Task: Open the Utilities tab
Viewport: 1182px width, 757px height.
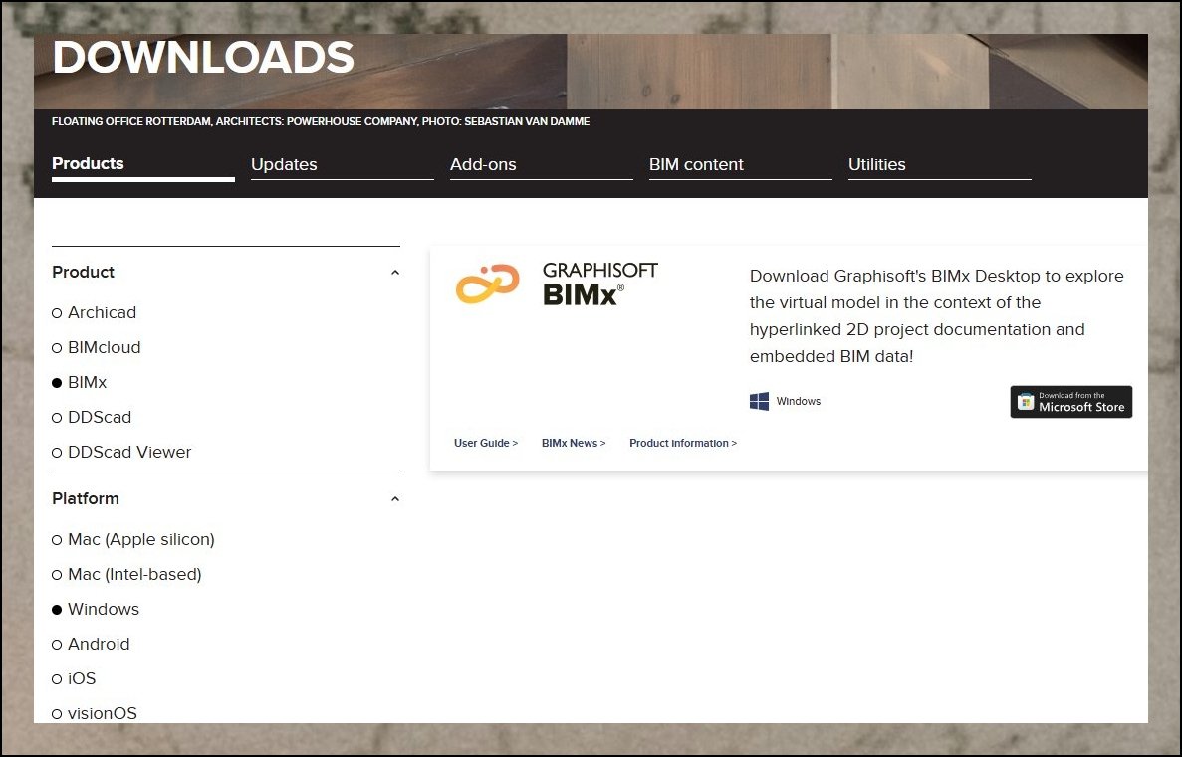Action: [x=939, y=165]
